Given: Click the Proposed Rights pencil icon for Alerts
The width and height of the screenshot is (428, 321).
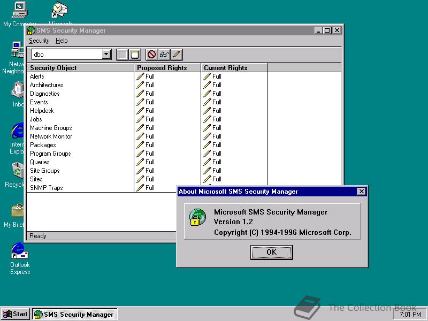Looking at the screenshot, I should [140, 77].
